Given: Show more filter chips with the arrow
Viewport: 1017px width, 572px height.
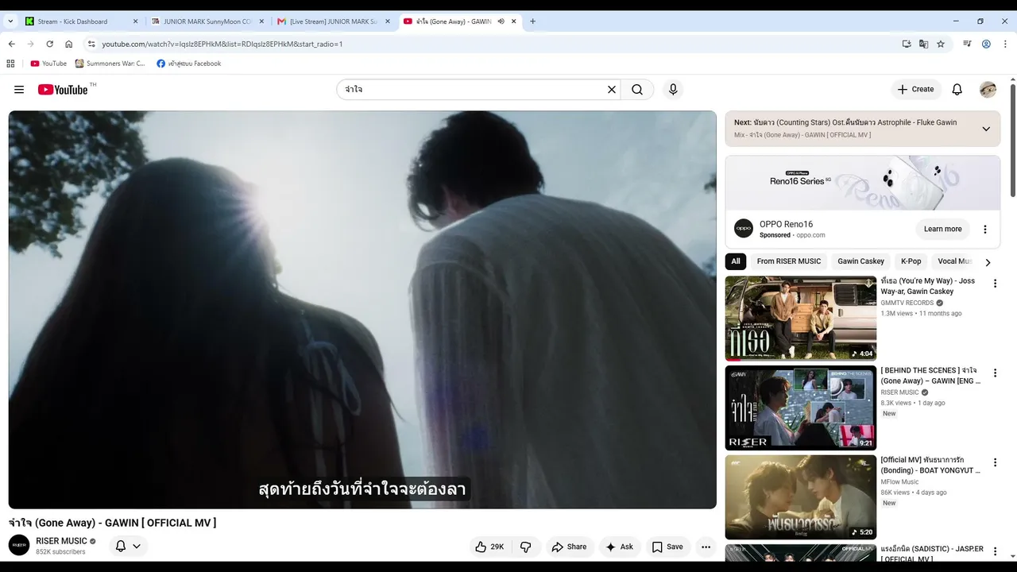Looking at the screenshot, I should (988, 262).
